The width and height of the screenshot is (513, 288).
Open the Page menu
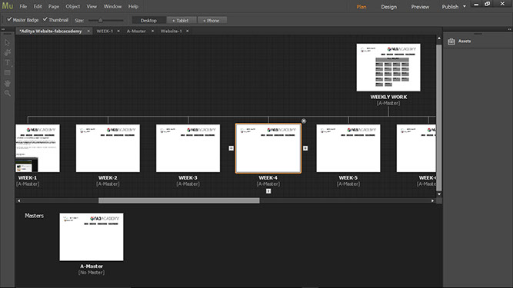[x=54, y=7]
